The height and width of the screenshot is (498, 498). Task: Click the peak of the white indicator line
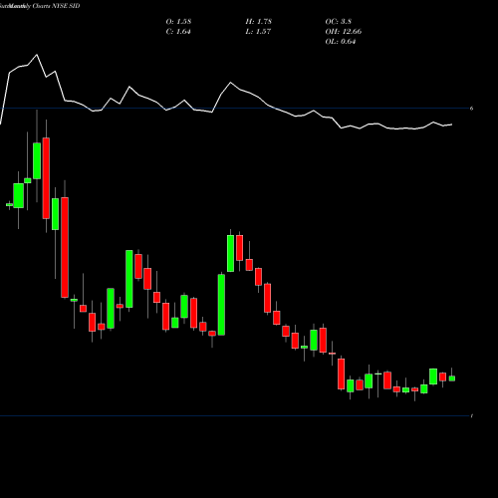pos(37,55)
